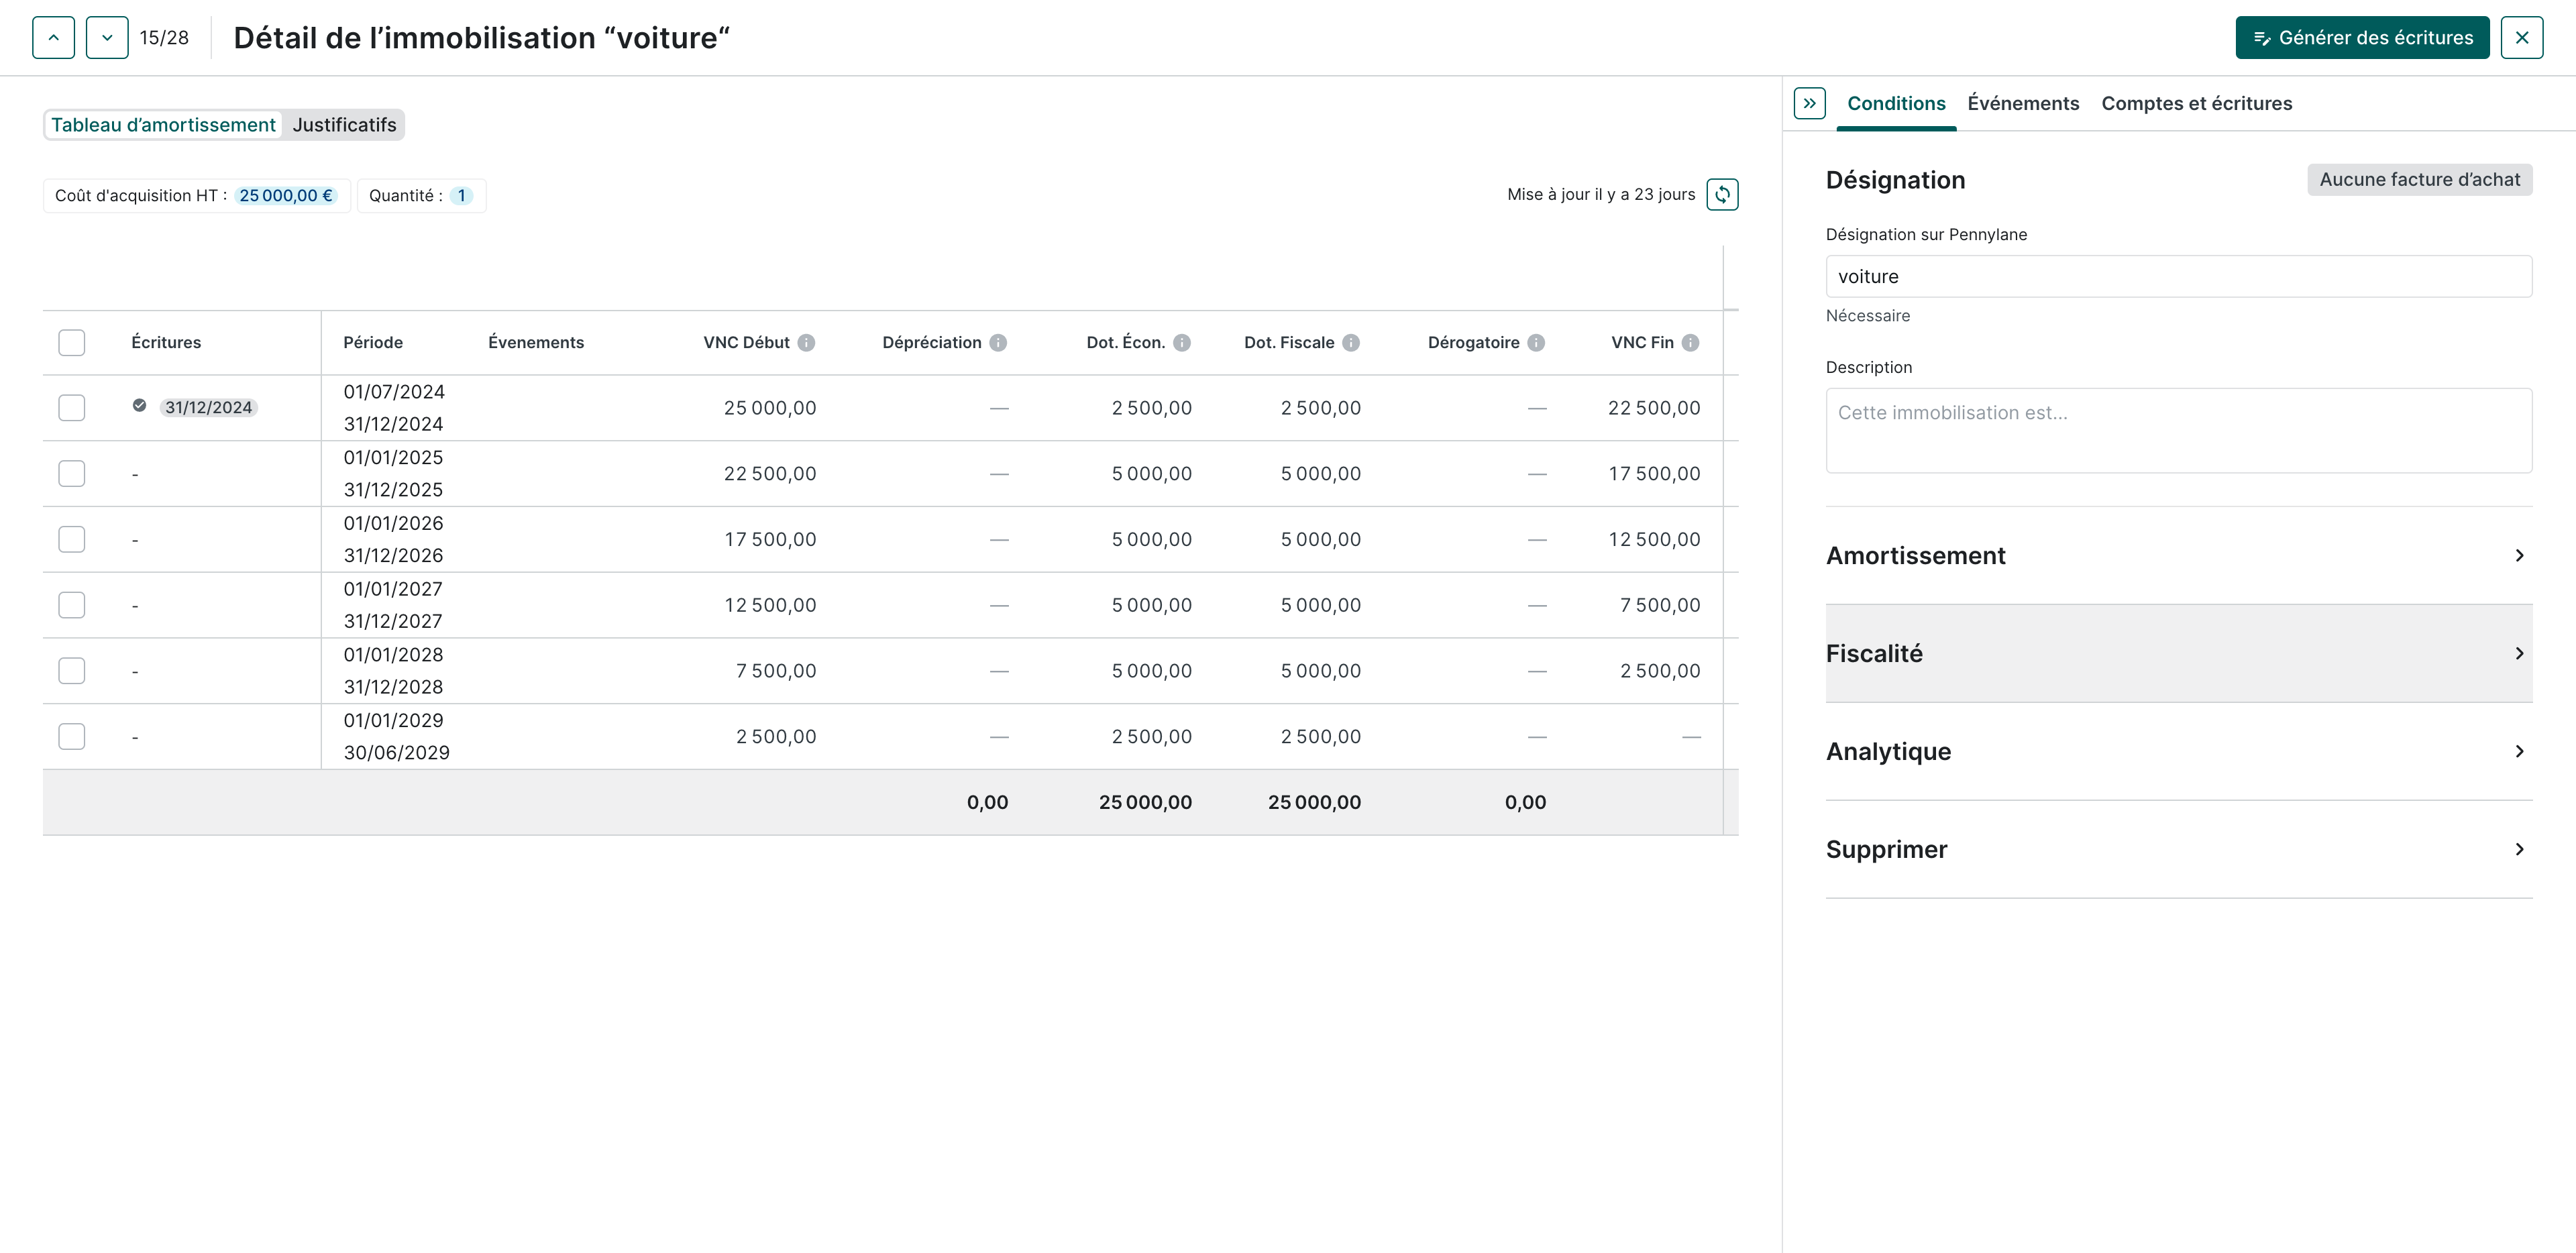Viewport: 2576px width, 1253px height.
Task: Click the Aucune facture d'achat badge
Action: click(2419, 180)
